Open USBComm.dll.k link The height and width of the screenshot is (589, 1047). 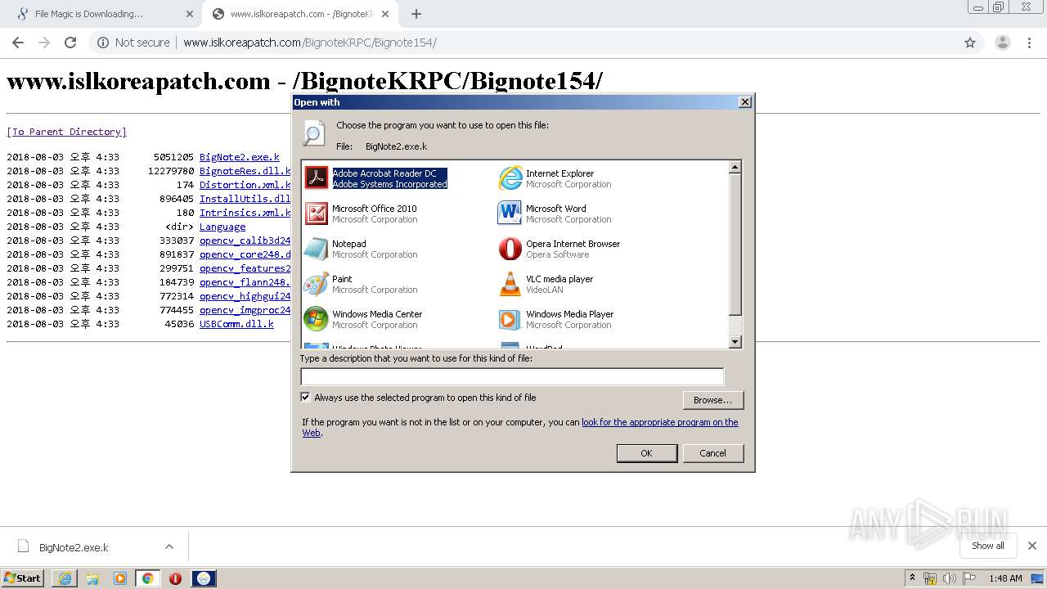pos(236,324)
